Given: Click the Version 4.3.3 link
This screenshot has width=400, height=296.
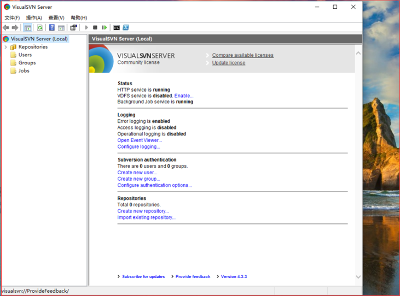Looking at the screenshot, I should click(234, 277).
